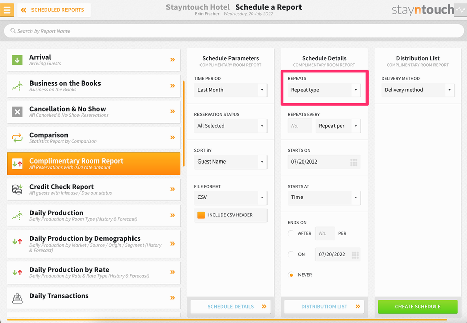Click the 'Daily Production by Rate' title
This screenshot has width=467, height=323.
coord(69,270)
